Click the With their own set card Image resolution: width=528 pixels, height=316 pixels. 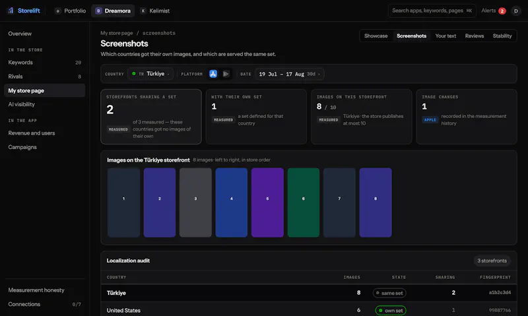tap(256, 117)
